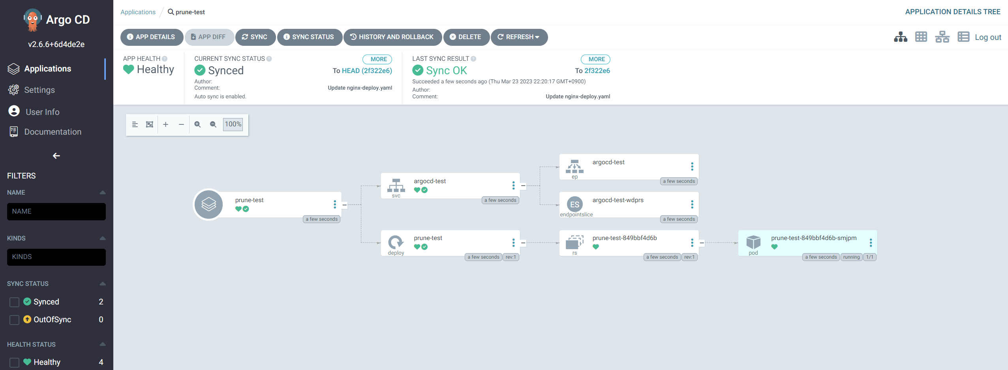The height and width of the screenshot is (370, 1008).
Task: Click the prune-test search breadcrumb
Action: 186,12
